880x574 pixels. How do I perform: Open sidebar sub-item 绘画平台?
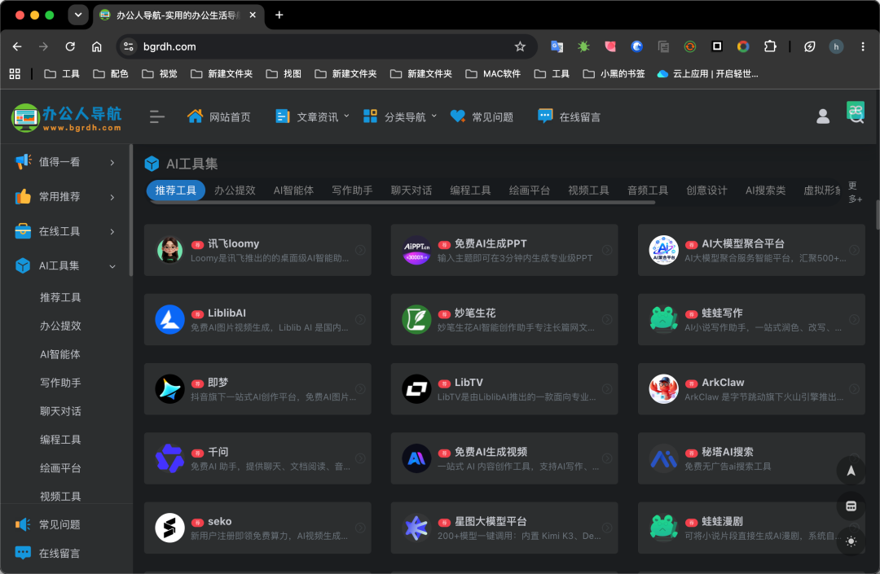click(x=60, y=468)
